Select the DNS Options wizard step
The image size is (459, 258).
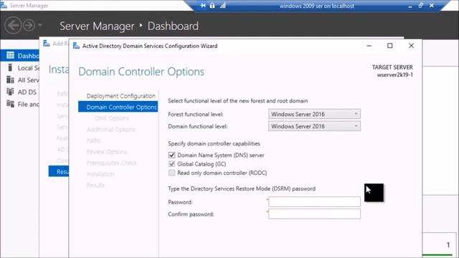pyautogui.click(x=112, y=118)
